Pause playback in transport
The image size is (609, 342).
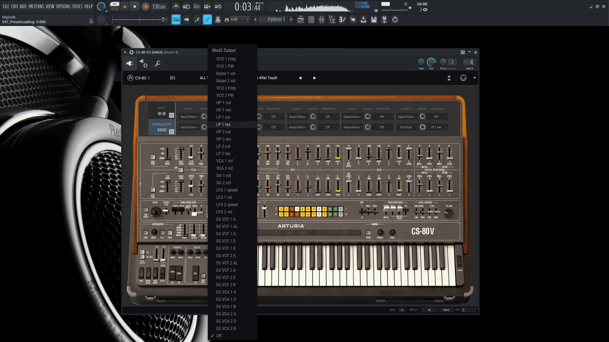coord(125,7)
